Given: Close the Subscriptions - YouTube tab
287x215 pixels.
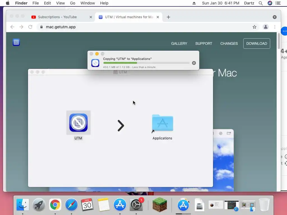Looking at the screenshot, I should [91, 17].
